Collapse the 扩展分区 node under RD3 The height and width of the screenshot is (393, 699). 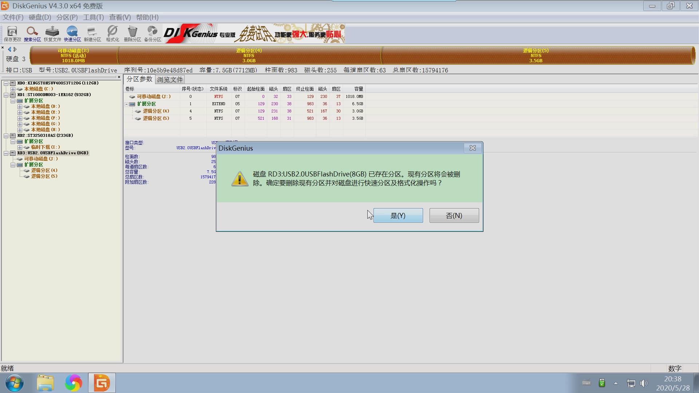[13, 165]
